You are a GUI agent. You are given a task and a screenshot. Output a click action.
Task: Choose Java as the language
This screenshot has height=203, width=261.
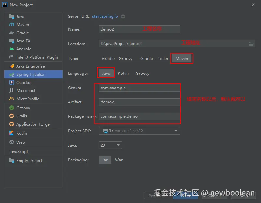click(x=106, y=74)
